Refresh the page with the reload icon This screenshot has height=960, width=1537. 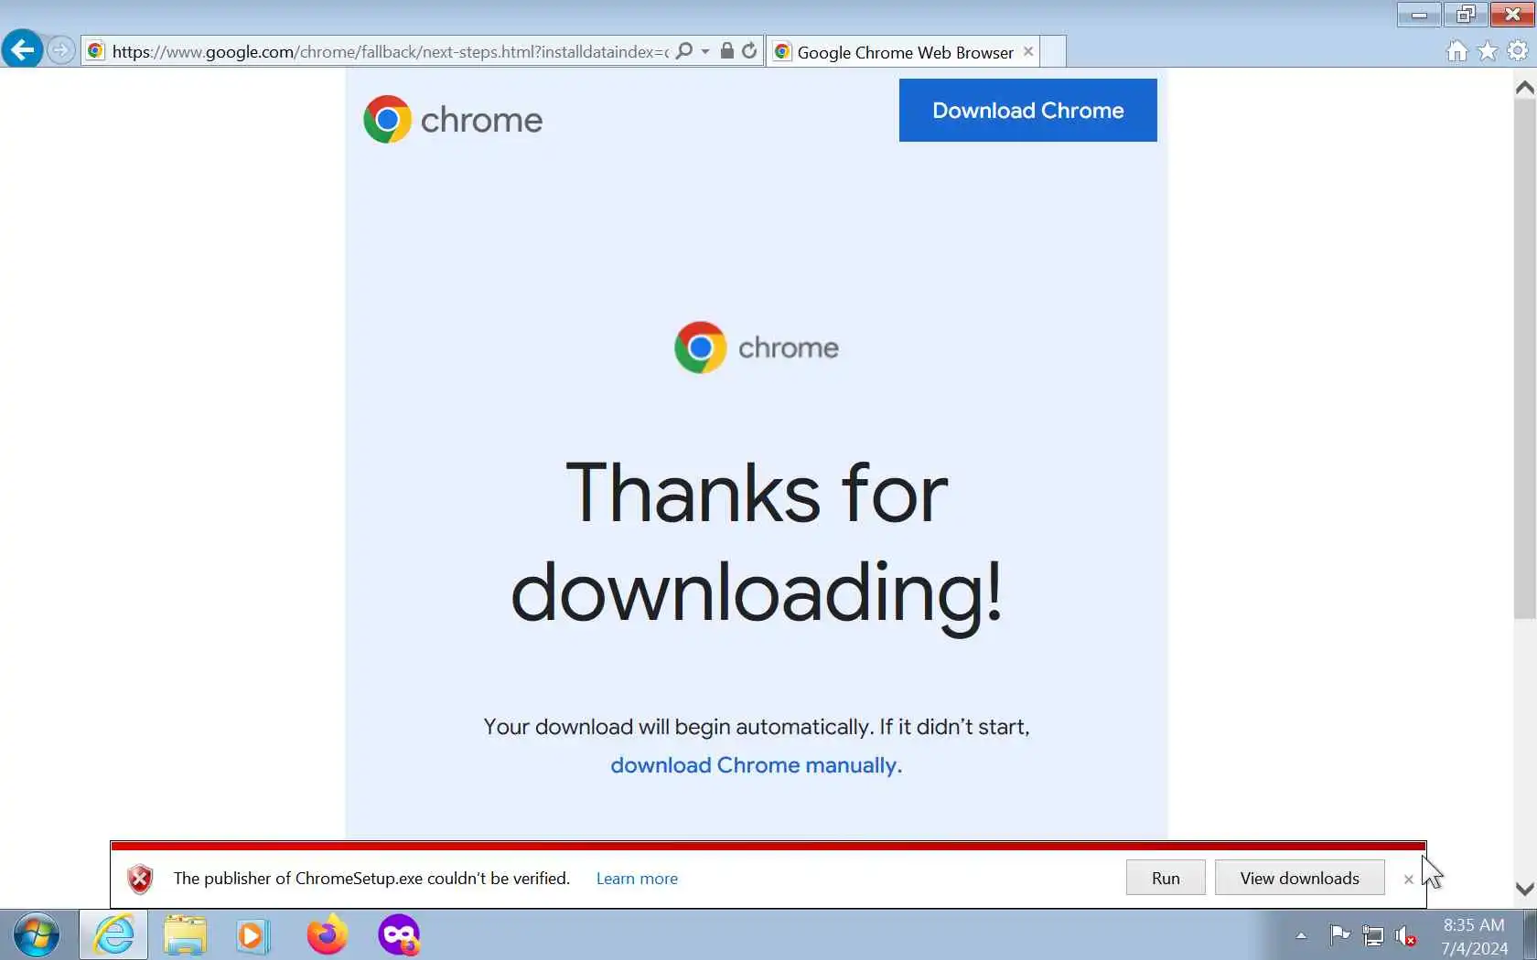point(749,51)
